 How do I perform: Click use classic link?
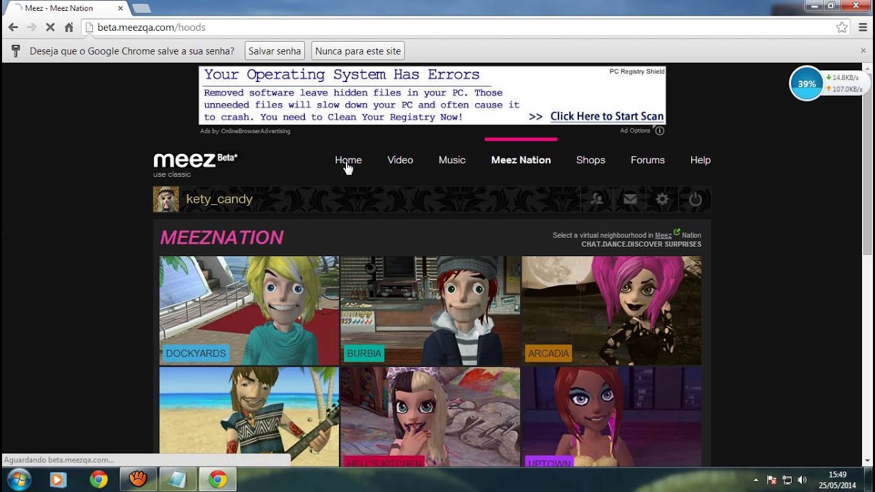point(172,174)
